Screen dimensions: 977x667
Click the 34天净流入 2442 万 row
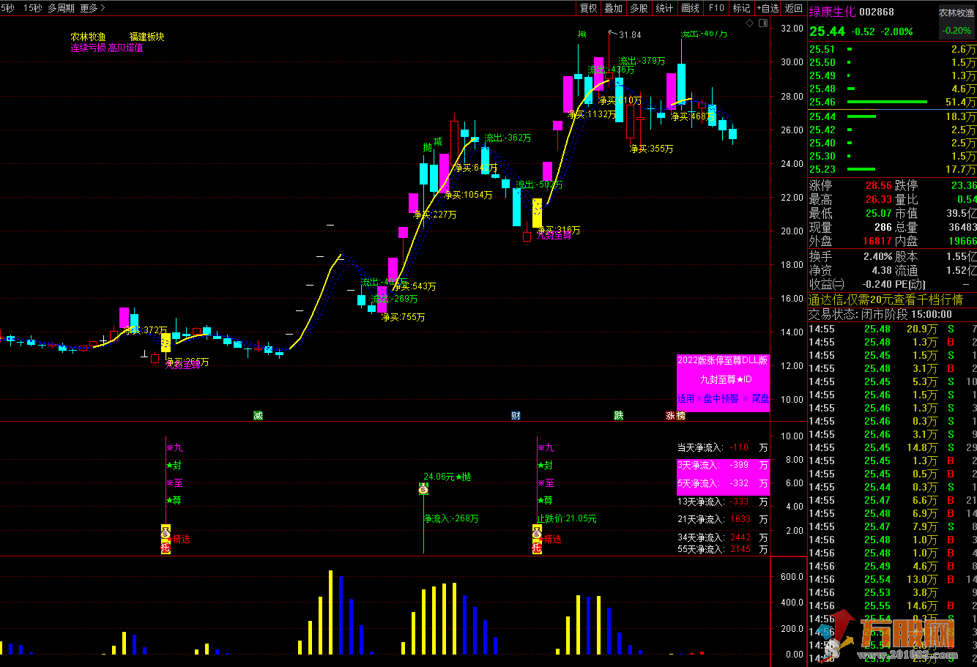coord(723,537)
